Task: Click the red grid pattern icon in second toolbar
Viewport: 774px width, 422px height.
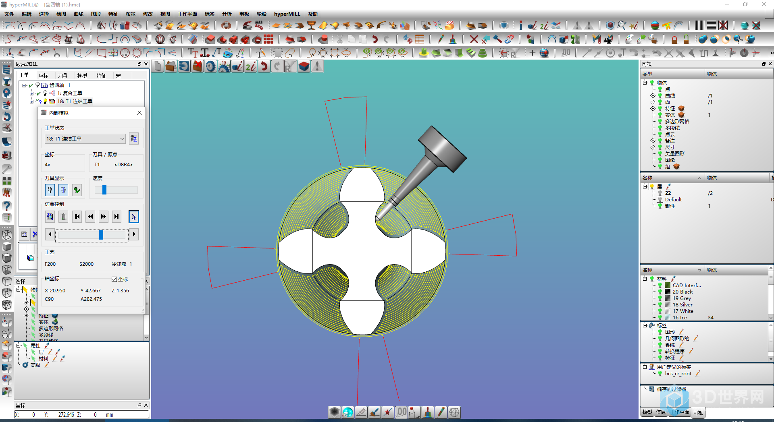Action: pyautogui.click(x=268, y=39)
